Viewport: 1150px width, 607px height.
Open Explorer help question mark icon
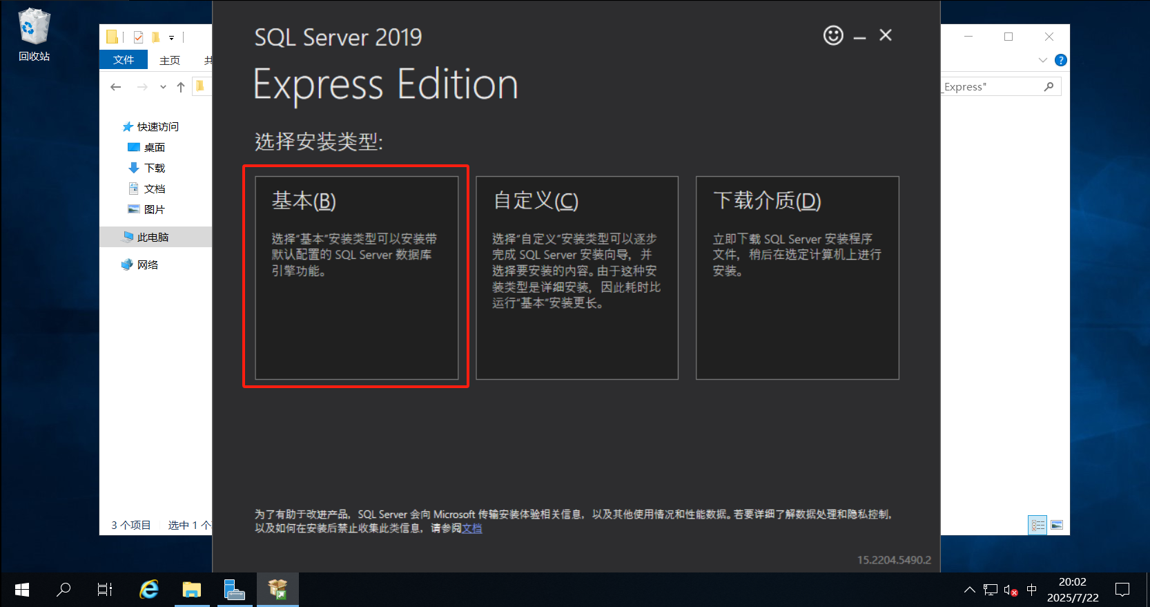(x=1061, y=60)
